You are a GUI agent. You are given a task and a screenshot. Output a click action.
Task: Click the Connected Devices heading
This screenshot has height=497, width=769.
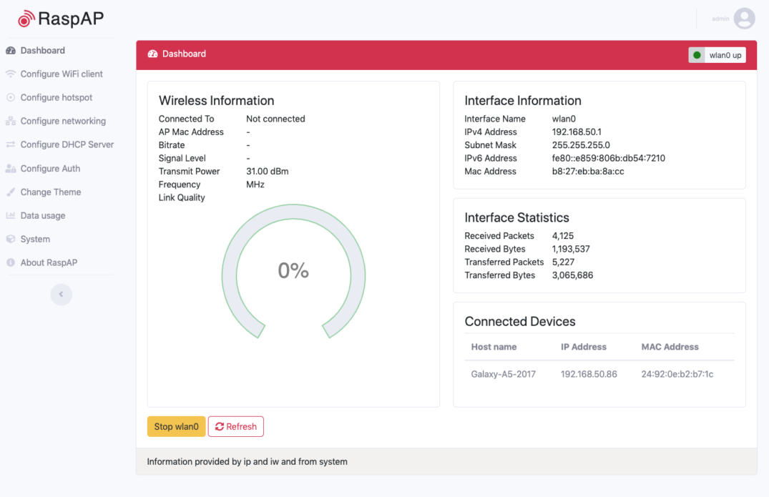point(520,322)
